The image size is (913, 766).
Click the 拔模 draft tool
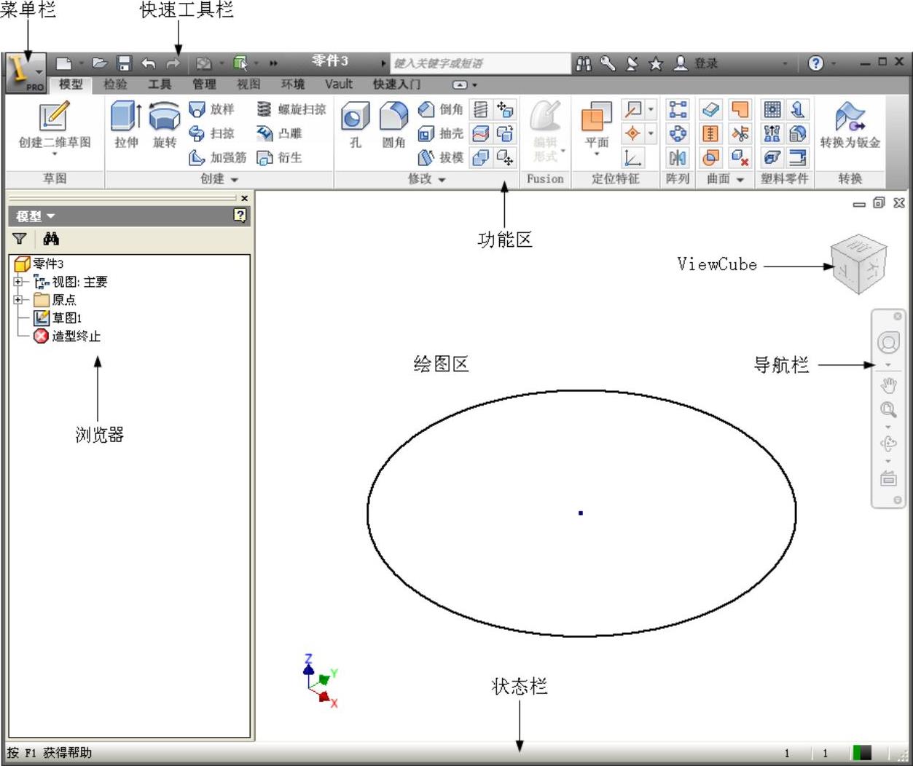click(x=441, y=157)
